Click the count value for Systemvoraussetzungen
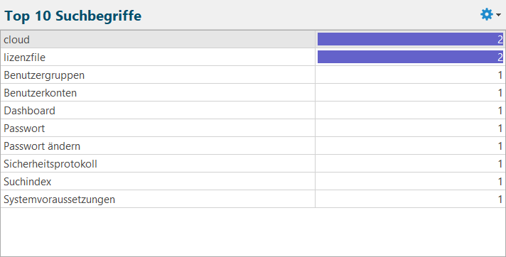Image resolution: width=506 pixels, height=257 pixels. click(x=500, y=199)
